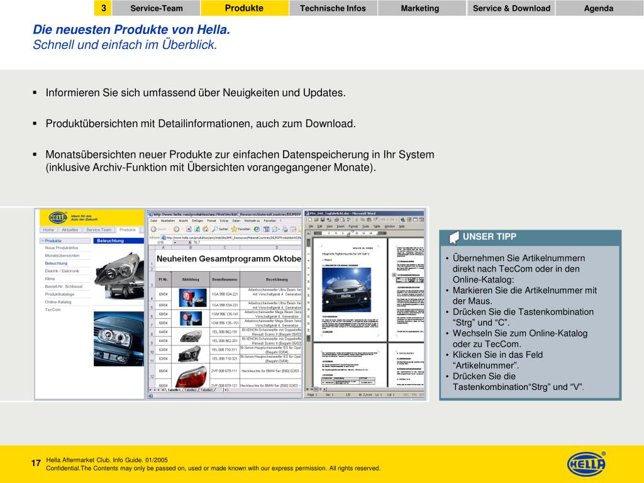Click the red tail light image for BMW 5er
Viewport: 644px width, 483px height.
(190, 375)
